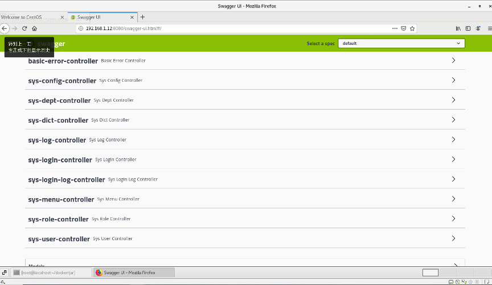Click the sys-menu-controller title
492x285 pixels.
click(61, 199)
